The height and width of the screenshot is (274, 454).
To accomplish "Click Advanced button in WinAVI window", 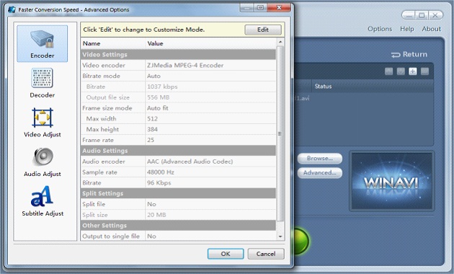I will (x=320, y=173).
